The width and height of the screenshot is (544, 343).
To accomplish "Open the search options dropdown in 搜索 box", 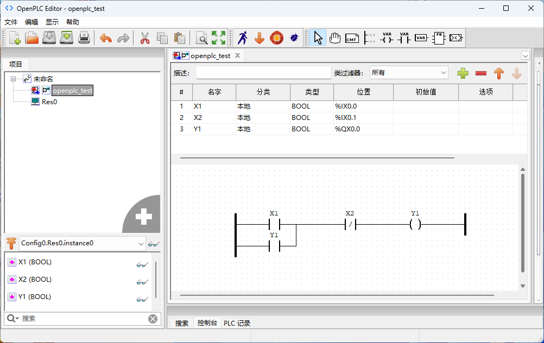I will click(x=12, y=319).
